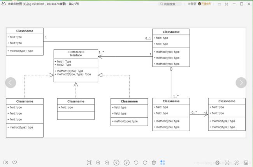The width and height of the screenshot is (253, 167).
Task: Click the gold 开通会员 membership button
Action: pyautogui.click(x=204, y=4)
